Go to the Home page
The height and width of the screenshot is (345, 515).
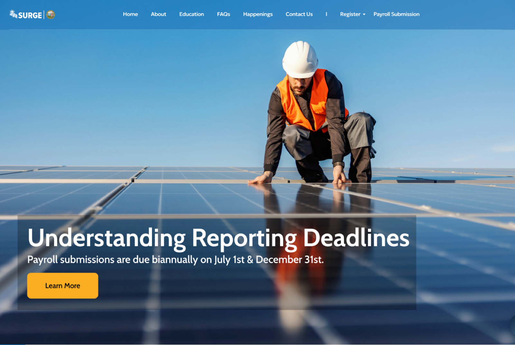(130, 14)
